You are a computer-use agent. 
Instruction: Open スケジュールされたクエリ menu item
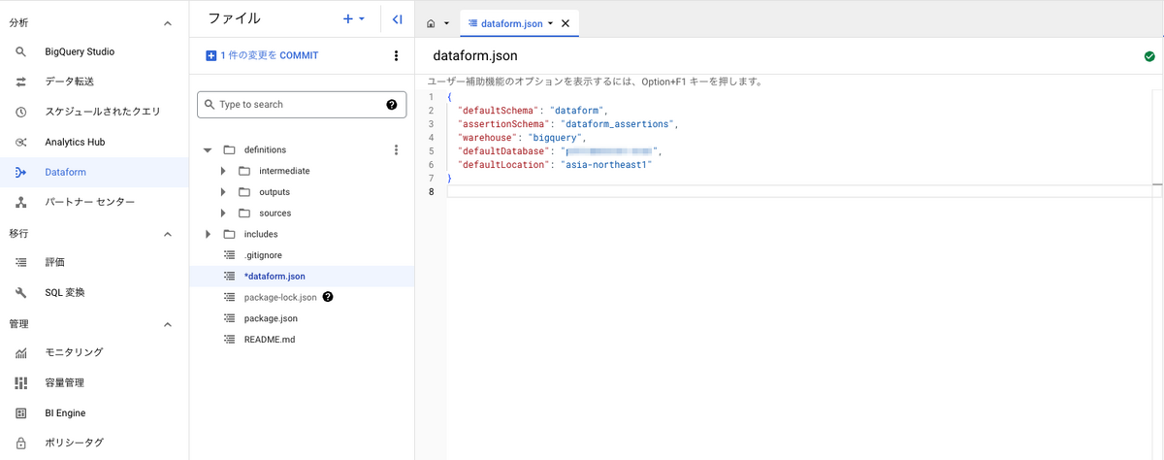94,112
